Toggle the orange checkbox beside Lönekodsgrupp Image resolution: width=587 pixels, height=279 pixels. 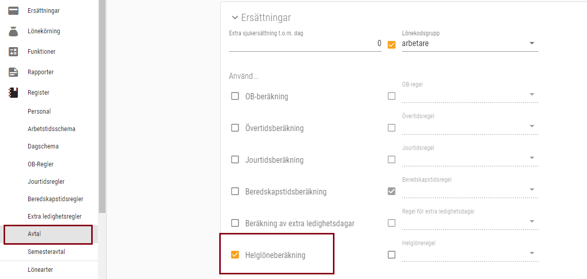392,44
